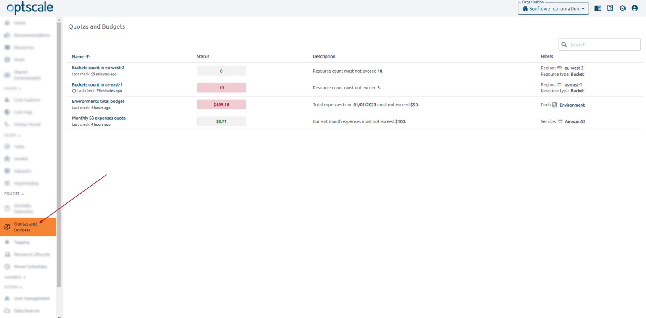The height and width of the screenshot is (318, 646).
Task: Open the Buckets count in eu-west-2 quota
Action: pyautogui.click(x=98, y=68)
